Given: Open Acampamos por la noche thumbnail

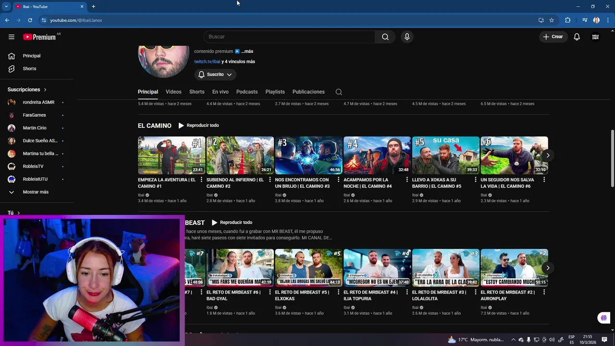Looking at the screenshot, I should click(x=377, y=155).
